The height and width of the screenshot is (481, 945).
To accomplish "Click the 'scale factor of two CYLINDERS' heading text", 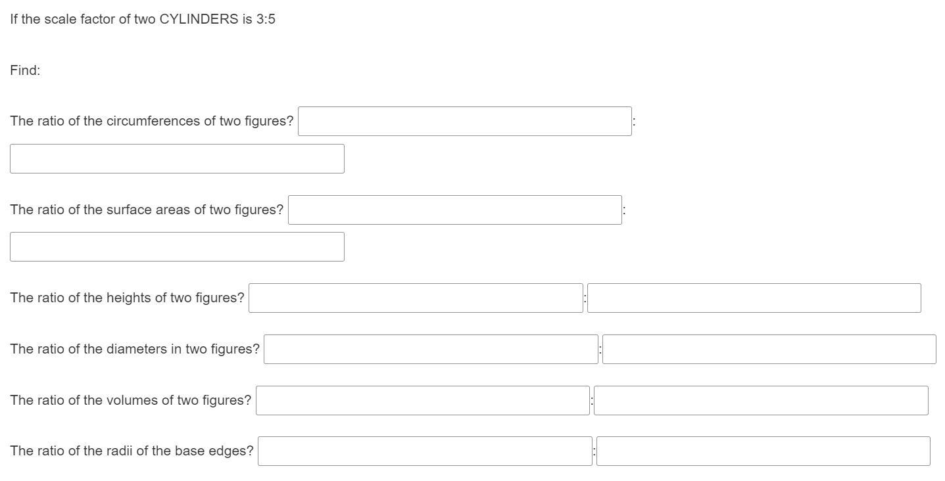I will [143, 19].
